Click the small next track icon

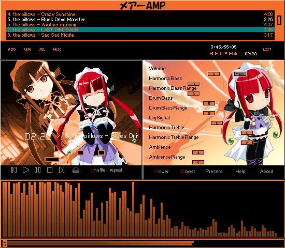click(231, 54)
